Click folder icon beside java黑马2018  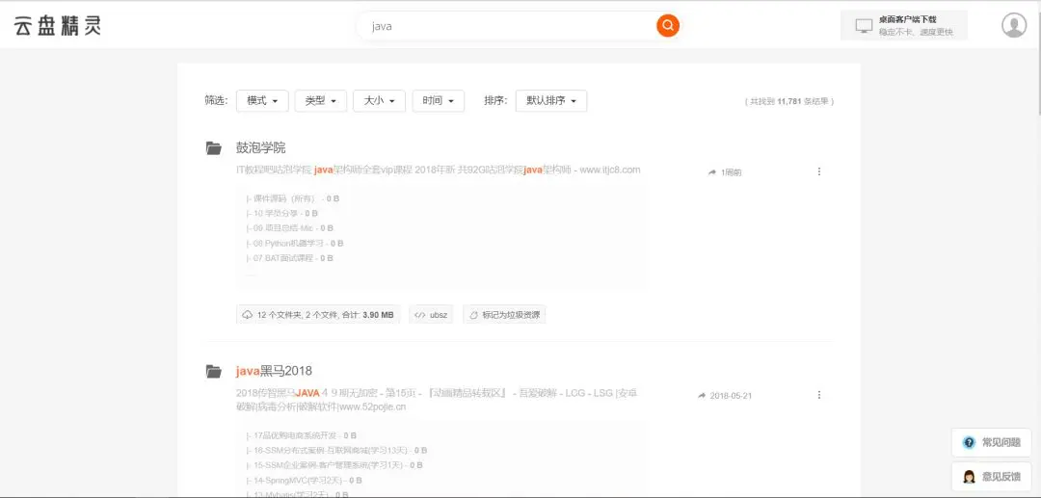214,372
